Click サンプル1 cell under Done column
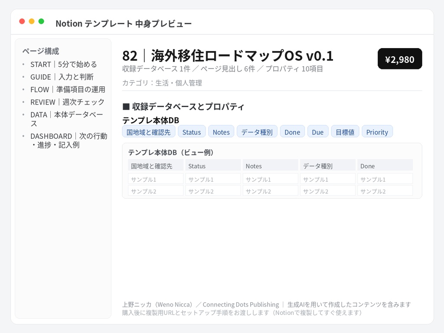Image resolution: width=444 pixels, height=333 pixels. pos(385,179)
